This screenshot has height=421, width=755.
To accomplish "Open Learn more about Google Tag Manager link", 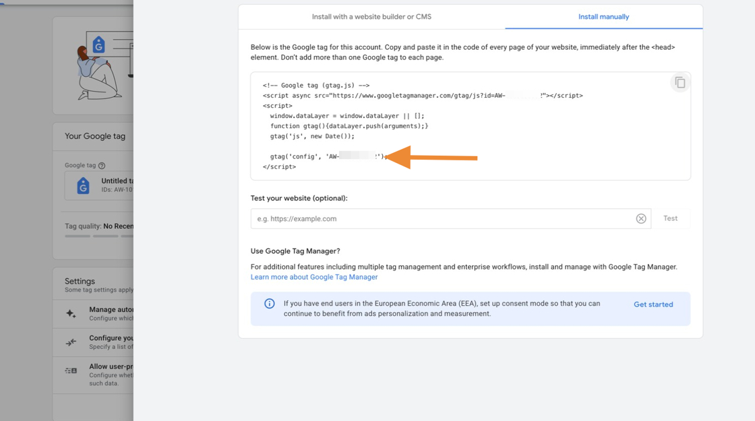I will point(314,277).
